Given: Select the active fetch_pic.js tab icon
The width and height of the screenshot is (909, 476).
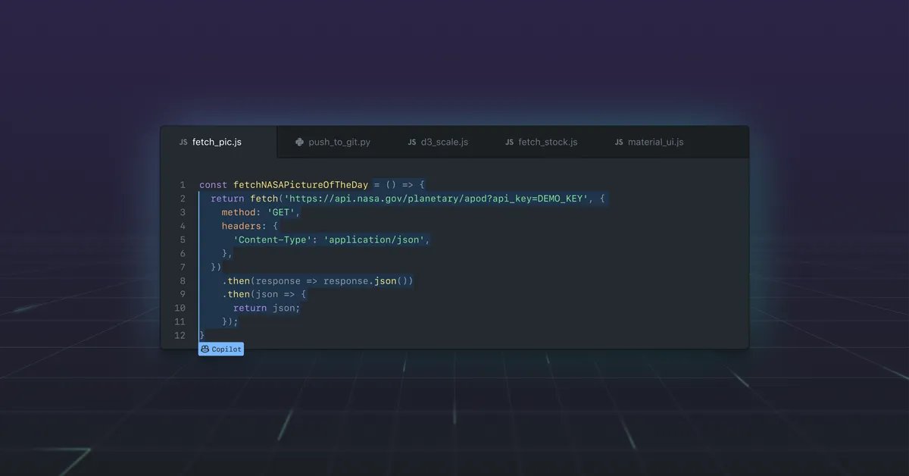Looking at the screenshot, I should click(183, 142).
